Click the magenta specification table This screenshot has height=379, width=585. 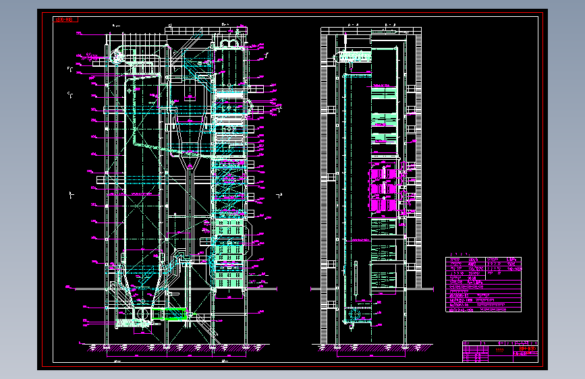pos(484,285)
